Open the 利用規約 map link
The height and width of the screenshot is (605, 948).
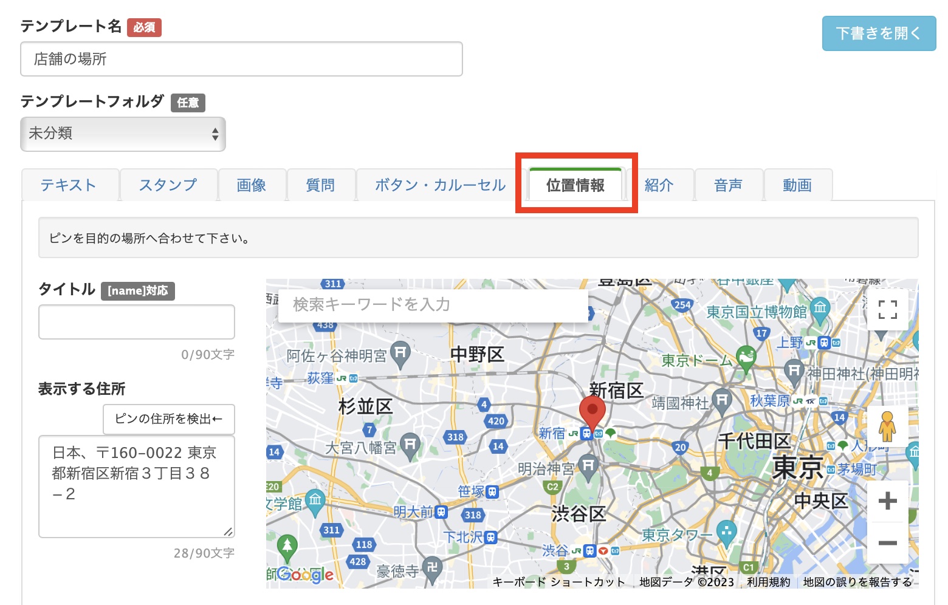coord(768,582)
